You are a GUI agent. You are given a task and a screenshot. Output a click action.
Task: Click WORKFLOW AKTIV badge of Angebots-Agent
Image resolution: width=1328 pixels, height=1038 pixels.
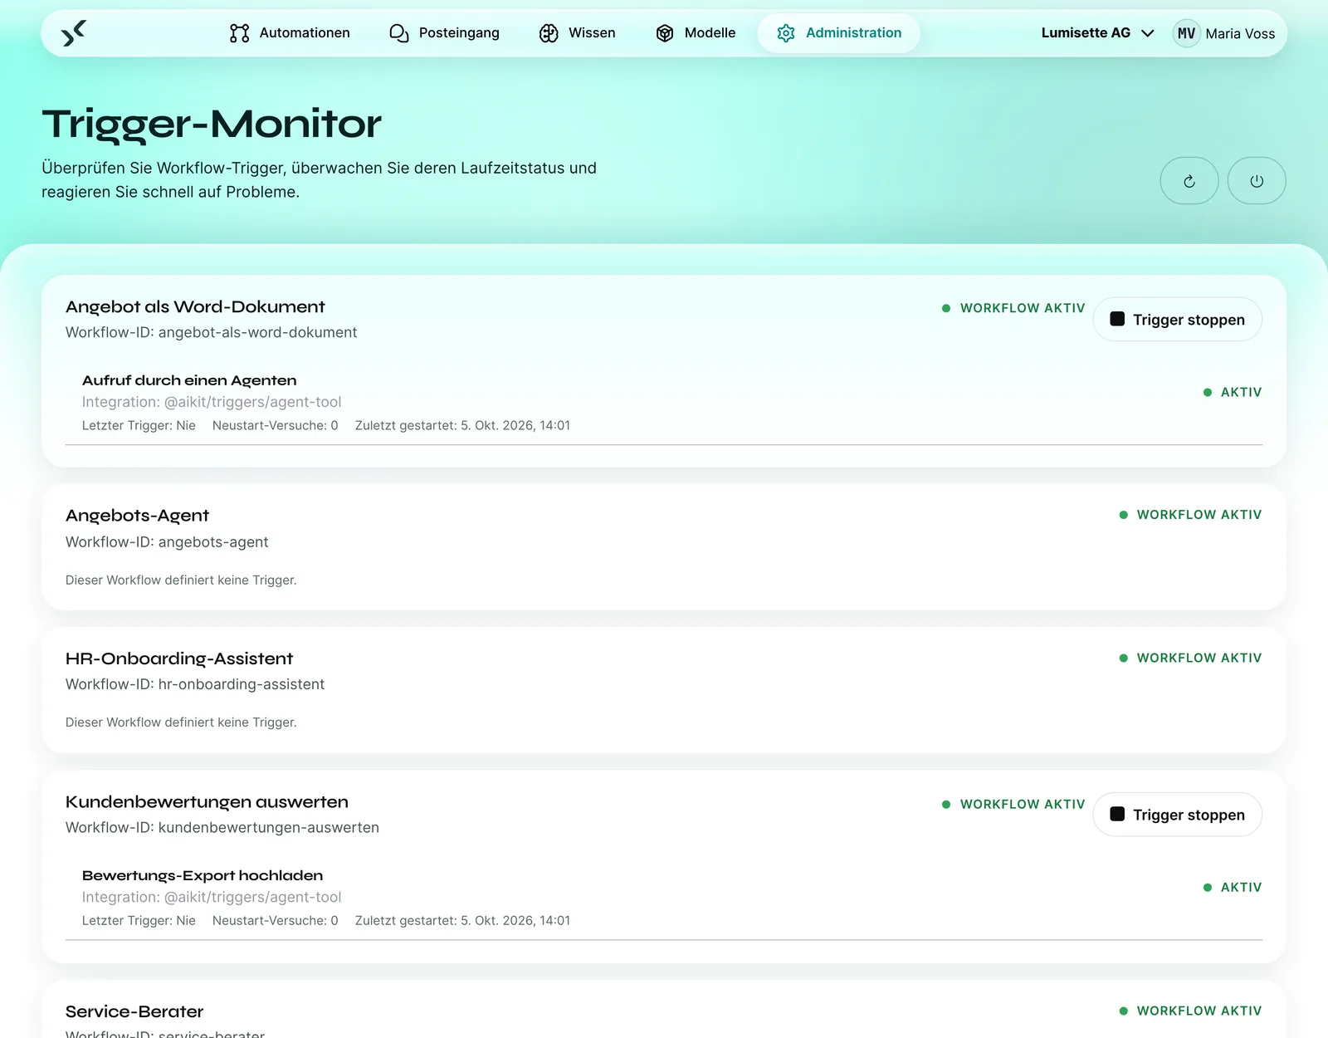click(x=1190, y=515)
